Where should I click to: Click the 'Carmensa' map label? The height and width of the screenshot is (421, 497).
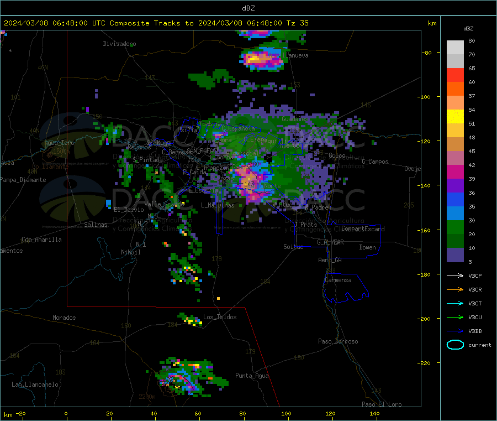[x=338, y=280]
